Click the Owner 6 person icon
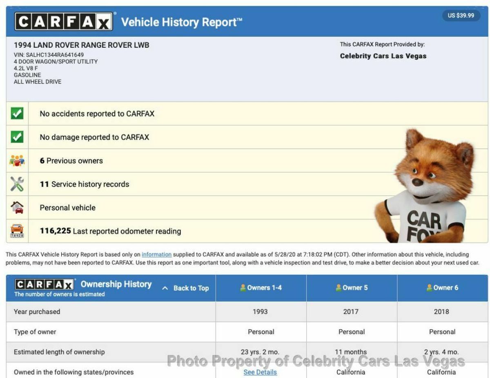Image resolution: width=490 pixels, height=378 pixels. point(429,288)
